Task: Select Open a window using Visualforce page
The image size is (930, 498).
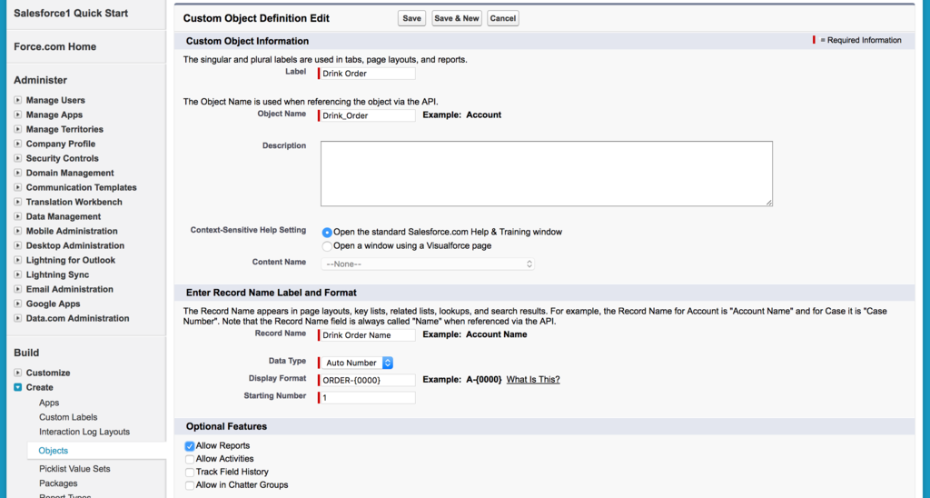Action: pos(327,246)
